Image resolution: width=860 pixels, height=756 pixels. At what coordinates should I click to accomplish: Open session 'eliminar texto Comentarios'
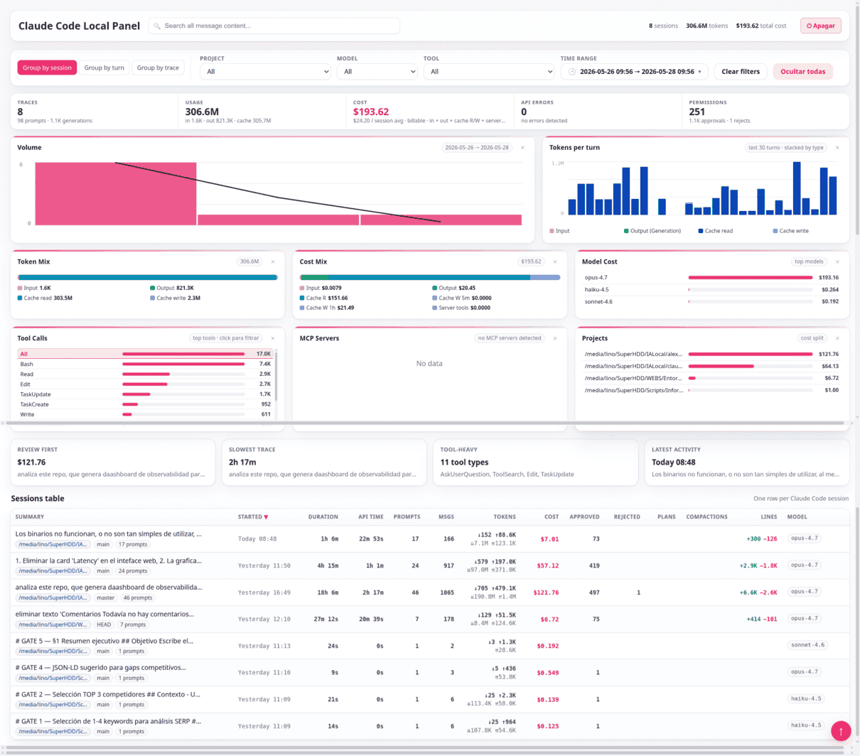point(430,619)
